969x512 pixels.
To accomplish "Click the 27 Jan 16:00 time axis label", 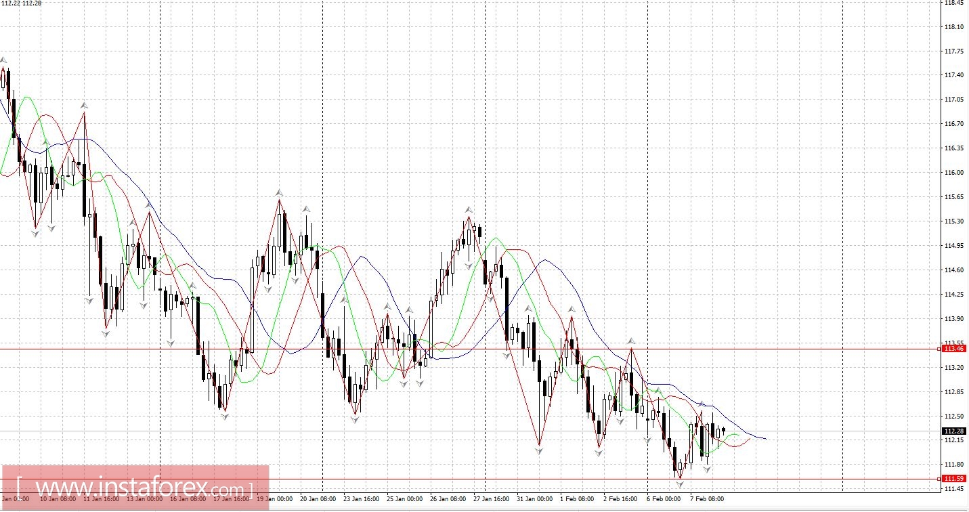I will tap(492, 499).
